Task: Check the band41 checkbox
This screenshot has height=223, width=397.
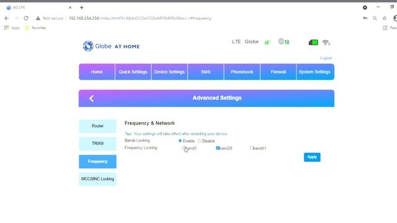Action: 251,148
